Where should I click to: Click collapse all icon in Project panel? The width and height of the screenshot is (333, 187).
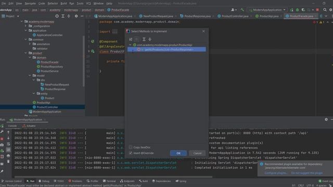[x=69, y=16]
